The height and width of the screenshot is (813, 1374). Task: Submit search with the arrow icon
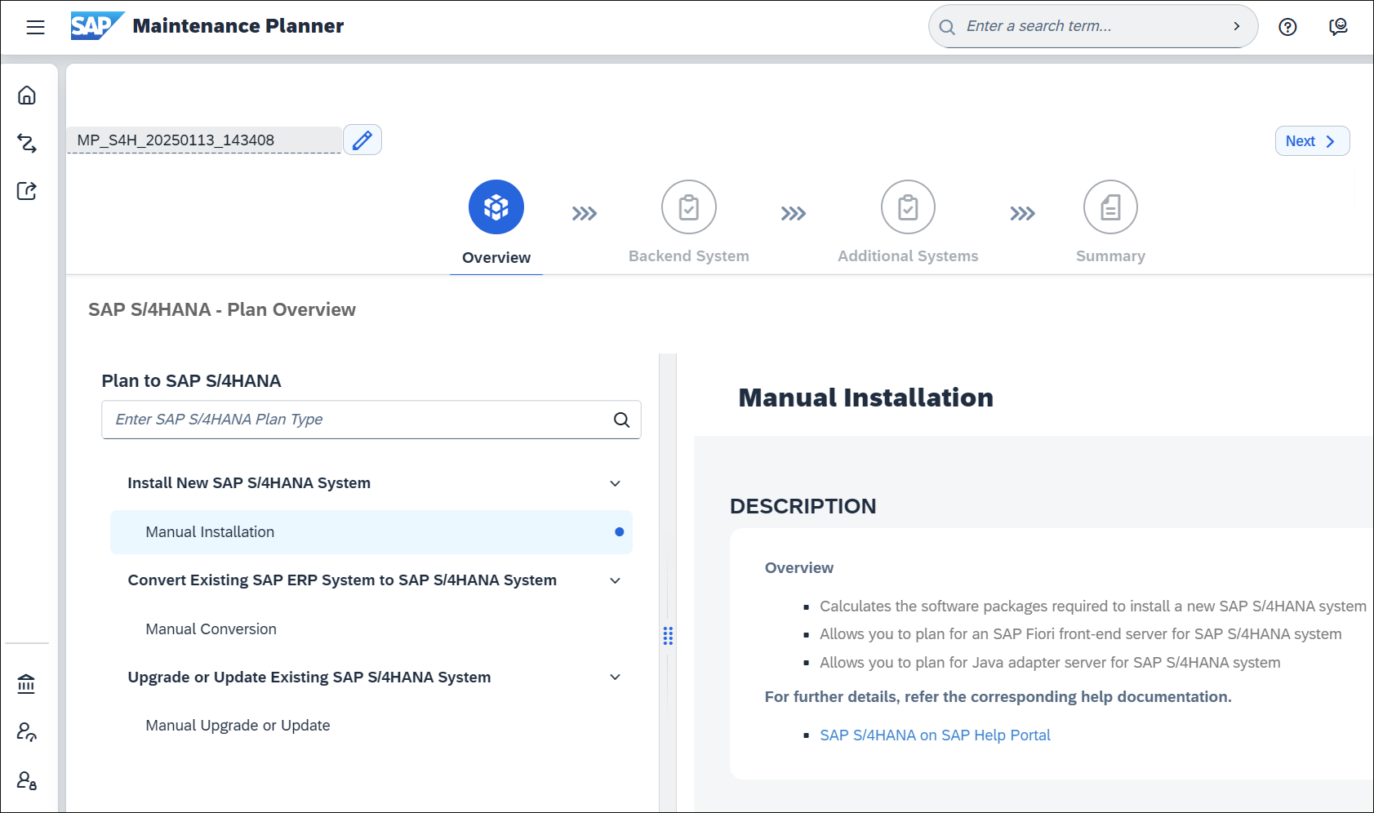tap(1237, 26)
